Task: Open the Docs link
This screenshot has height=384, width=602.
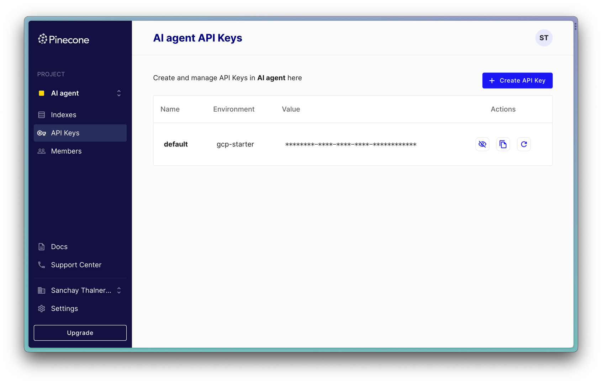Action: pyautogui.click(x=80, y=247)
